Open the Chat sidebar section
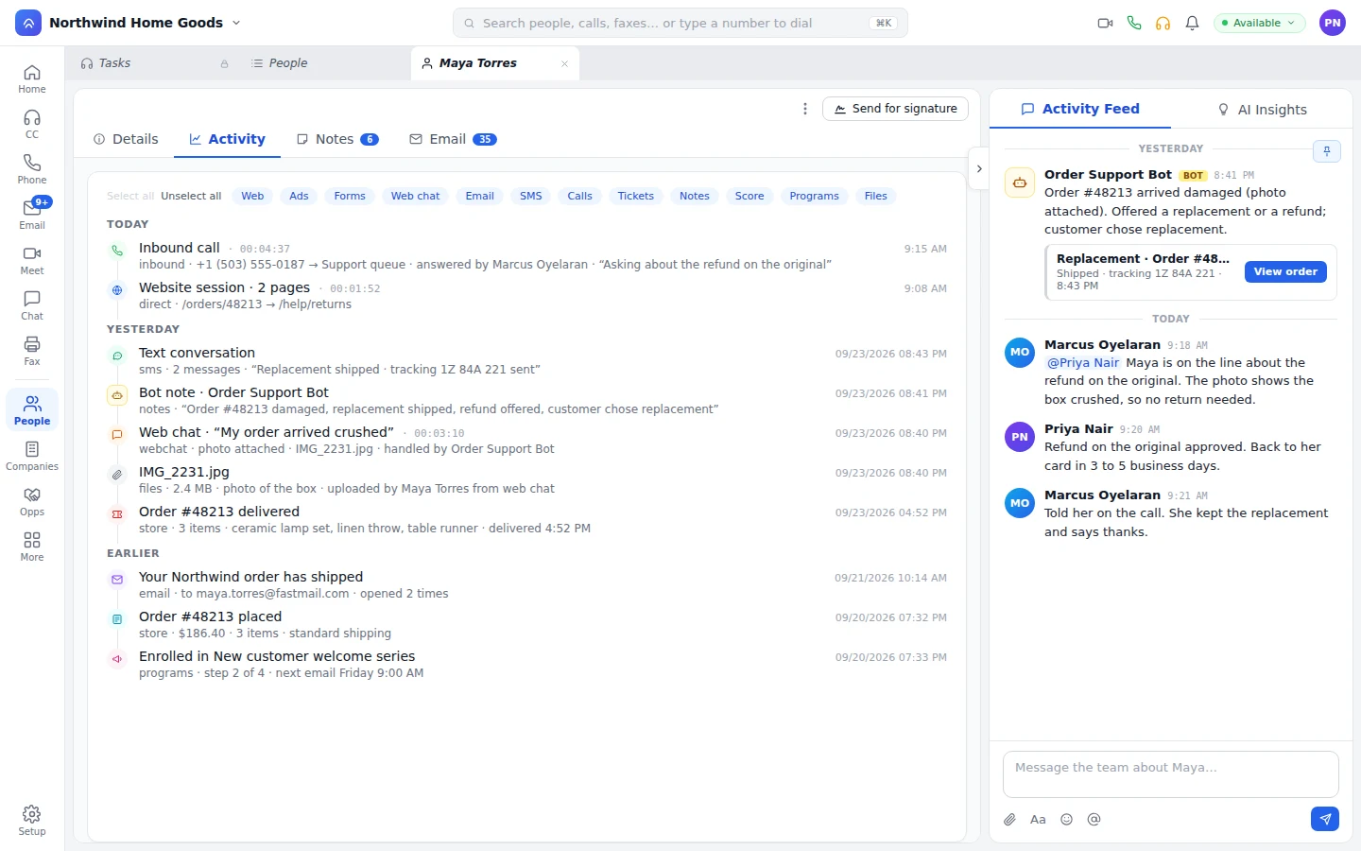Image resolution: width=1361 pixels, height=851 pixels. point(32,306)
